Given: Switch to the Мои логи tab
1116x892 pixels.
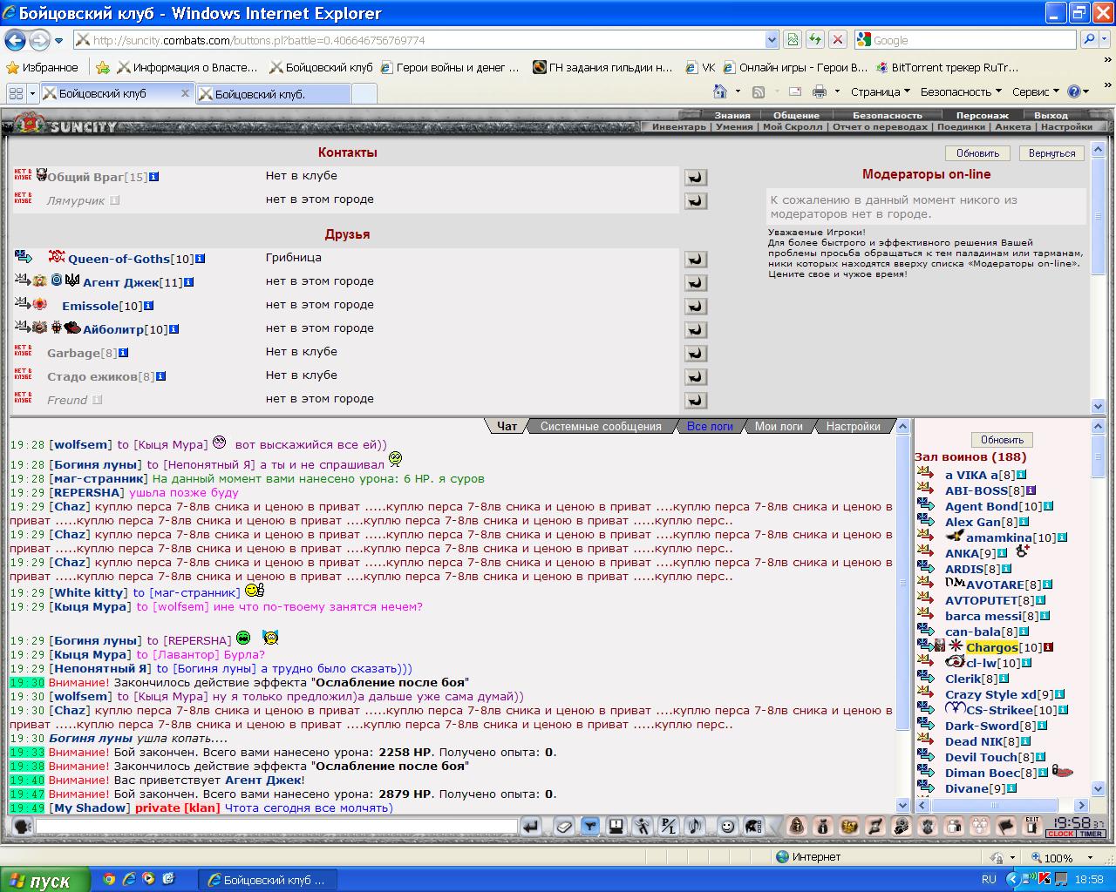Looking at the screenshot, I should [x=779, y=426].
